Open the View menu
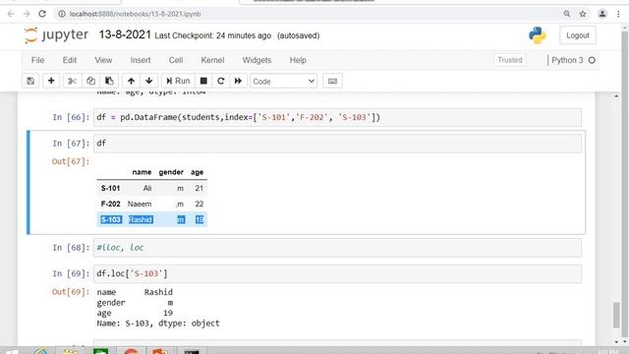Screen dimensions: 629x354 (x=103, y=60)
